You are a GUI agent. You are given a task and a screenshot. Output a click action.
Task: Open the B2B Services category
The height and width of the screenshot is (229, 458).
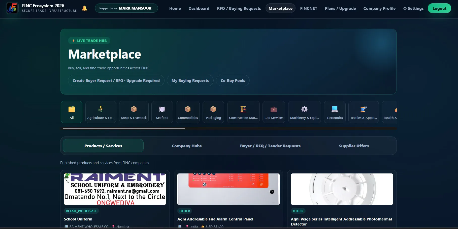coord(274,112)
